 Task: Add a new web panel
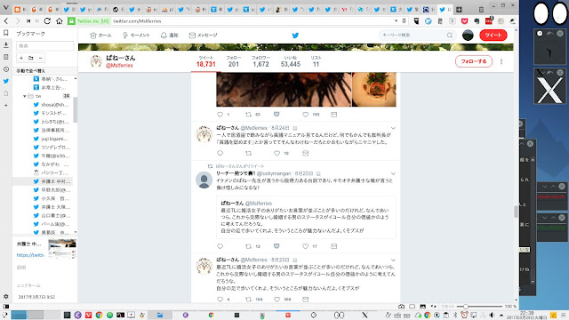[6, 105]
